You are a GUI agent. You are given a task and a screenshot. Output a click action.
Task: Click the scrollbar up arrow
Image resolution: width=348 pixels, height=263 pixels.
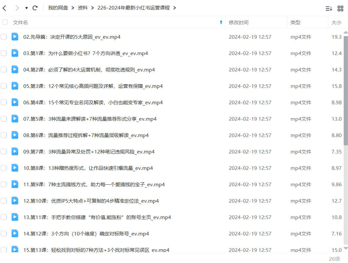[x=346, y=32]
